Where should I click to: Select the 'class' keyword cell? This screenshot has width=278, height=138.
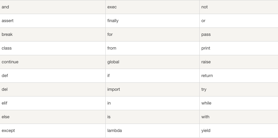[x=7, y=48]
